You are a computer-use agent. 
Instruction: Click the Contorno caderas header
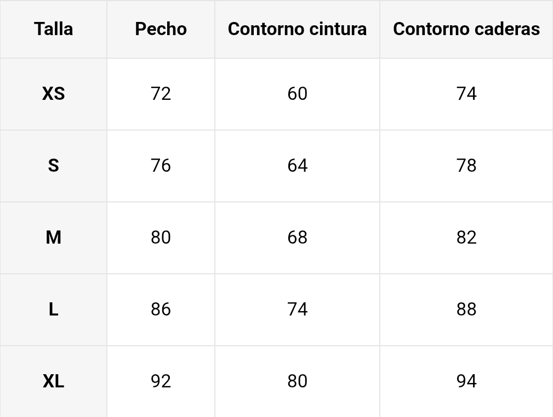(x=466, y=29)
